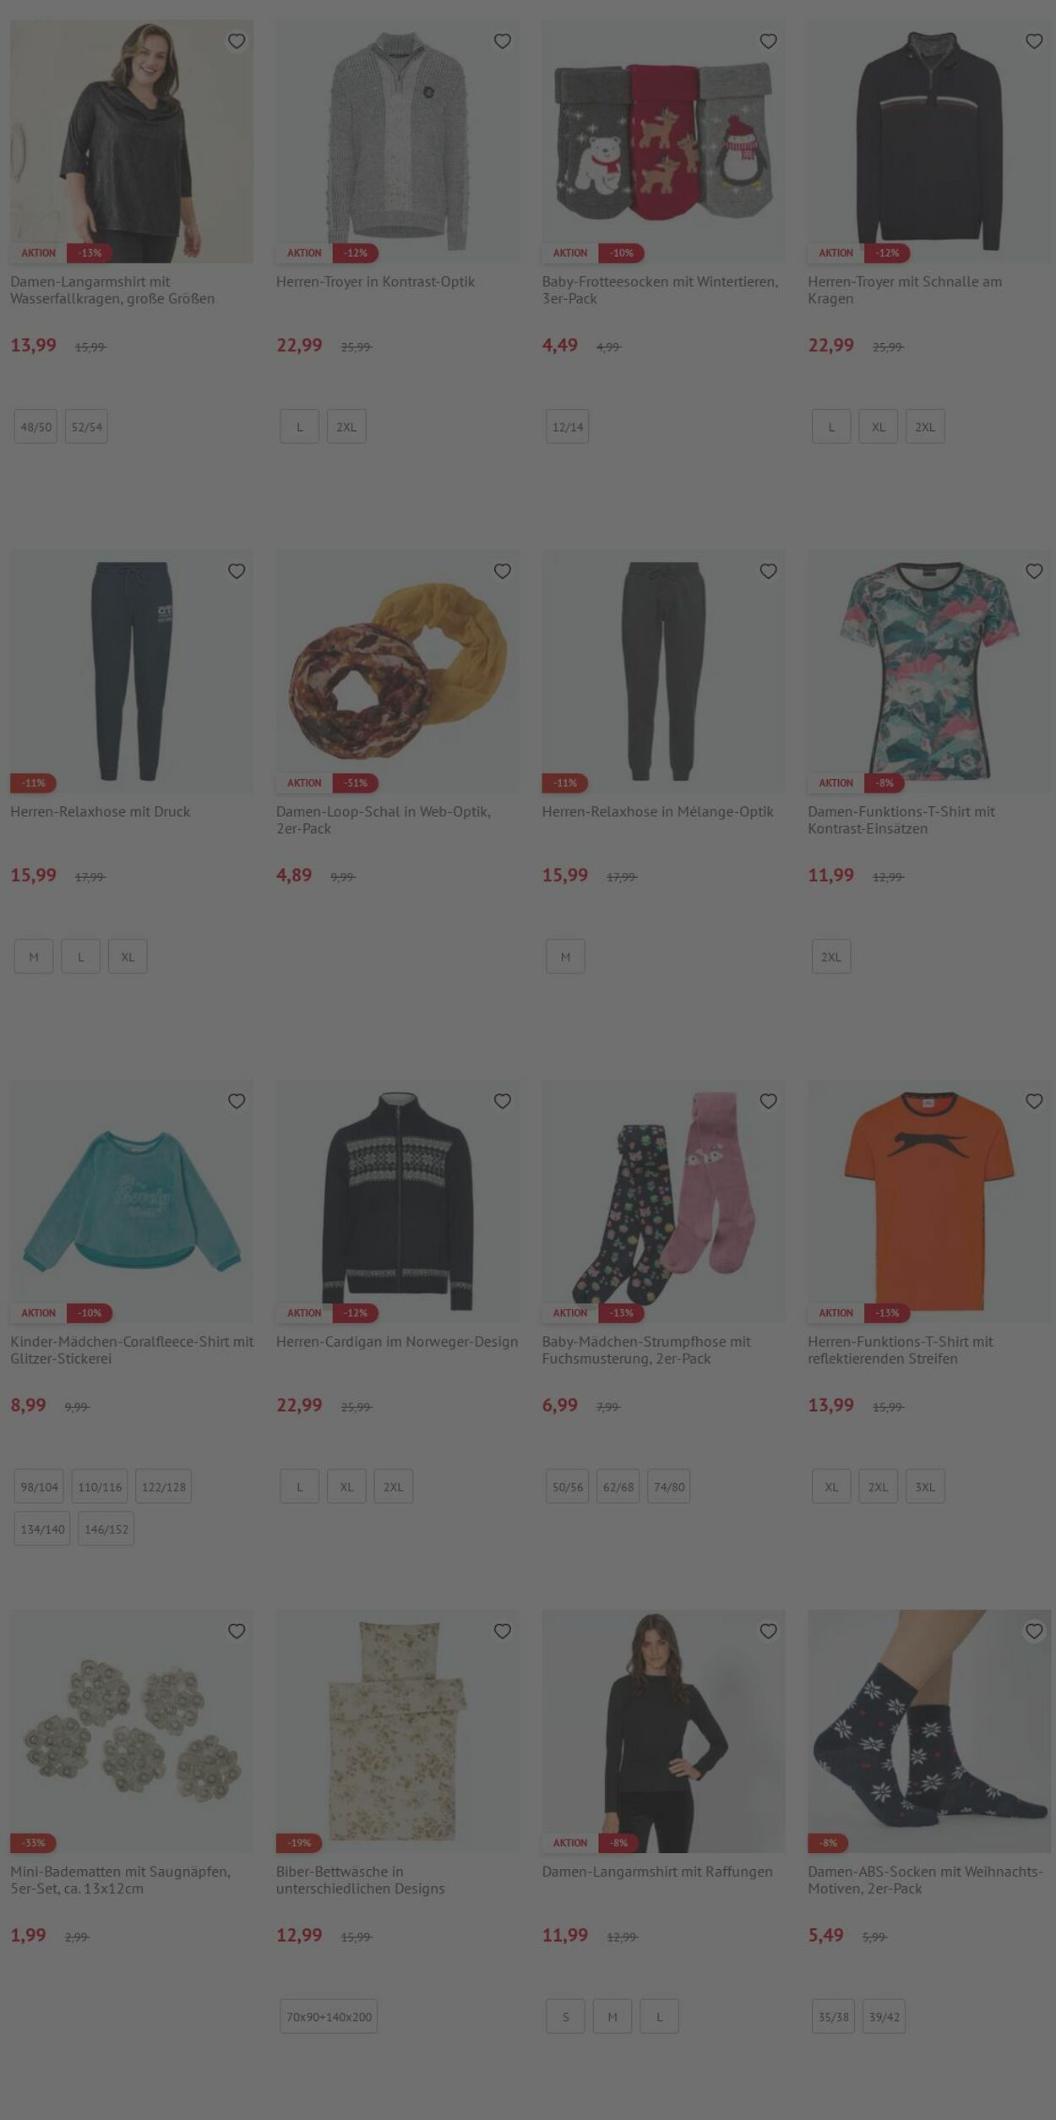Choose 70x90+140x200 bedding size
Screen dimensions: 1056x2120
coord(329,2016)
